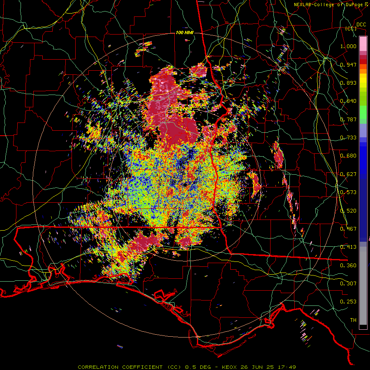Select the 0.467 legend value
370x370 pixels.
[348, 229]
